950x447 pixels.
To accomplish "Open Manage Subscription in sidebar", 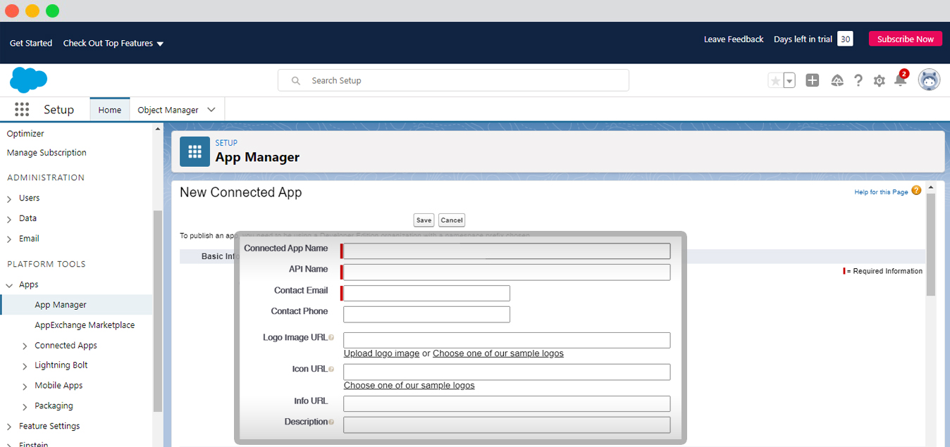I will pos(47,153).
